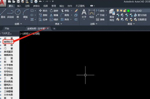This screenshot has height=99, width=150.
Task: Open the 线性 dimension dropdown arrow
Action: tap(106, 11)
